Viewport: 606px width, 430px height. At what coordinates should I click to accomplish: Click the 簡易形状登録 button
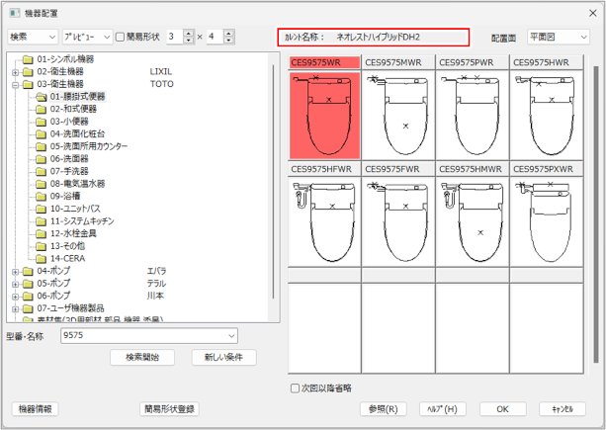click(184, 408)
